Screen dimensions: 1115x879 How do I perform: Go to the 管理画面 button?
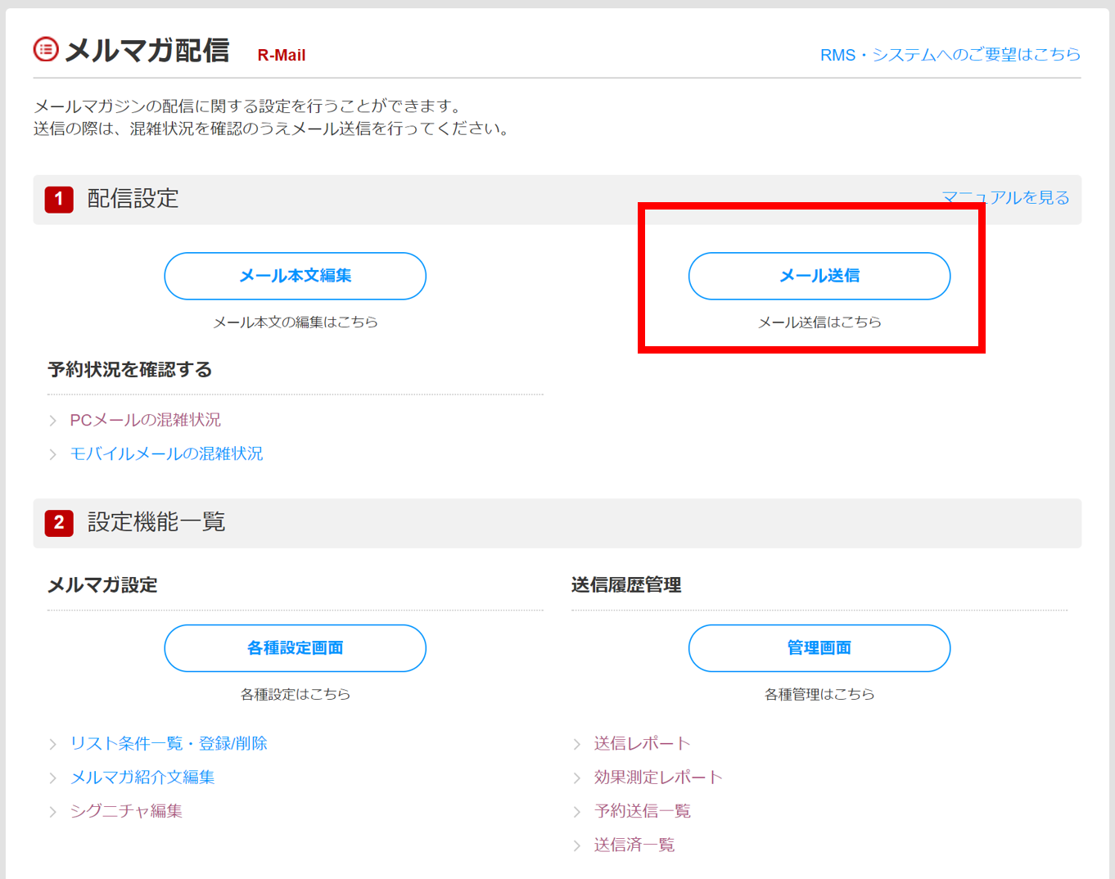point(819,648)
